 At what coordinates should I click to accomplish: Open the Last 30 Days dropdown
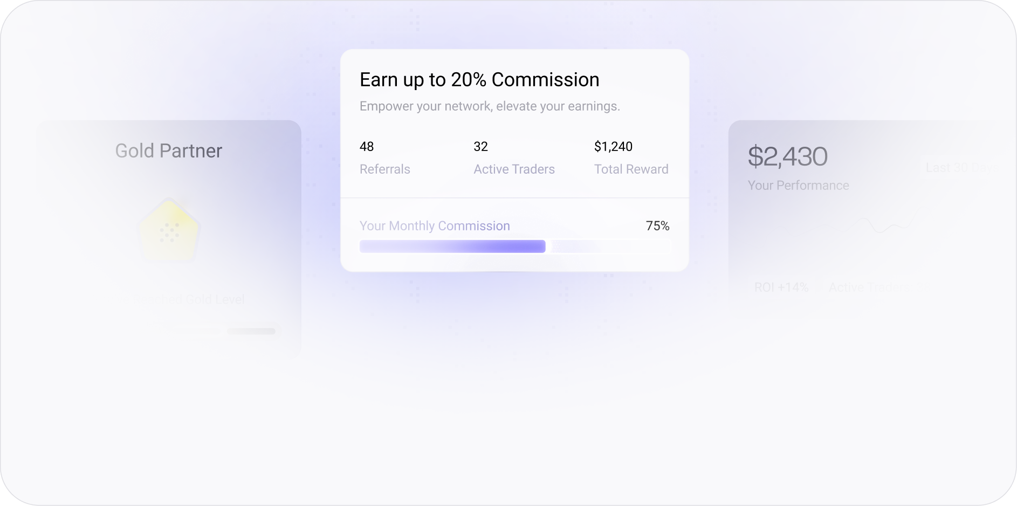tap(960, 168)
